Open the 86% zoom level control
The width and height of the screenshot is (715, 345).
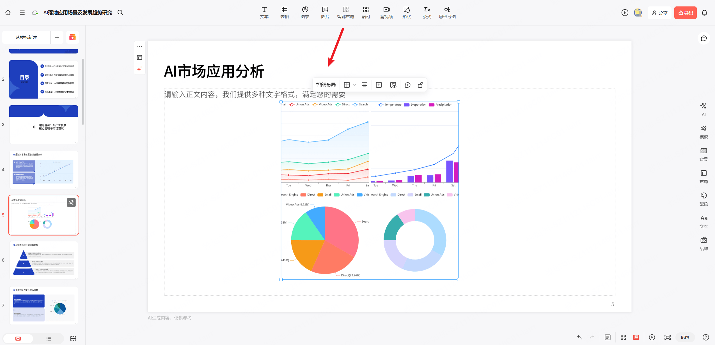coord(685,337)
